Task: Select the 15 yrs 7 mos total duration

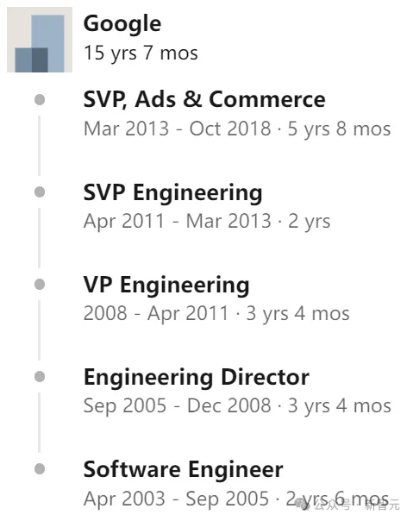Action: coord(141,53)
